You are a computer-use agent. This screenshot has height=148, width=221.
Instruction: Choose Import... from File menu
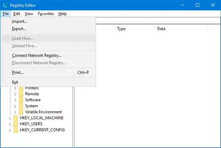(48, 22)
